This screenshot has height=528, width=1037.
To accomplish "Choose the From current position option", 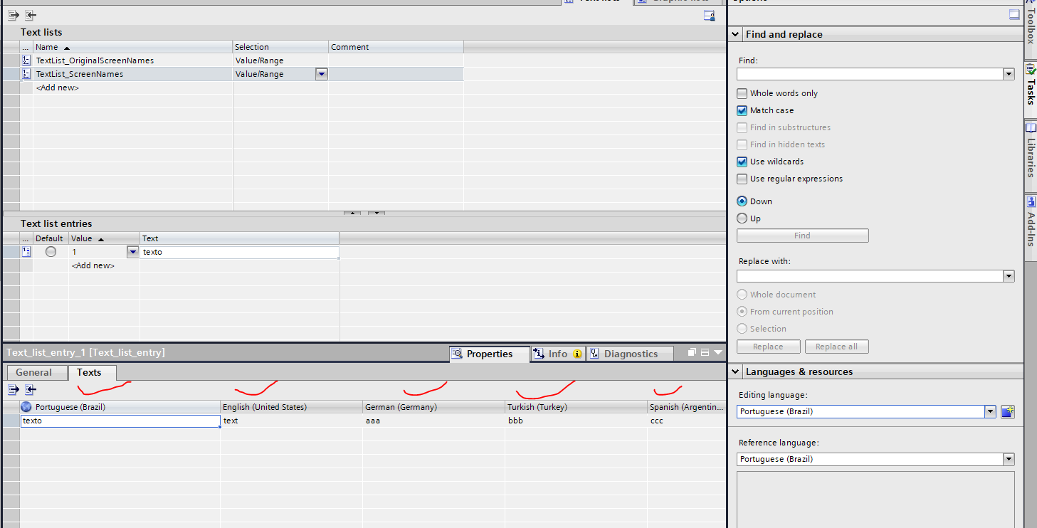I will pyautogui.click(x=742, y=312).
